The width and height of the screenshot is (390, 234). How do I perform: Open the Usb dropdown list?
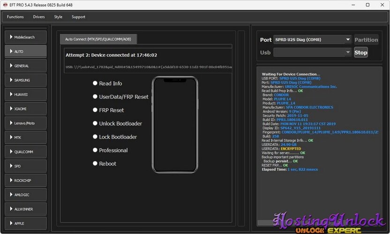(312, 52)
